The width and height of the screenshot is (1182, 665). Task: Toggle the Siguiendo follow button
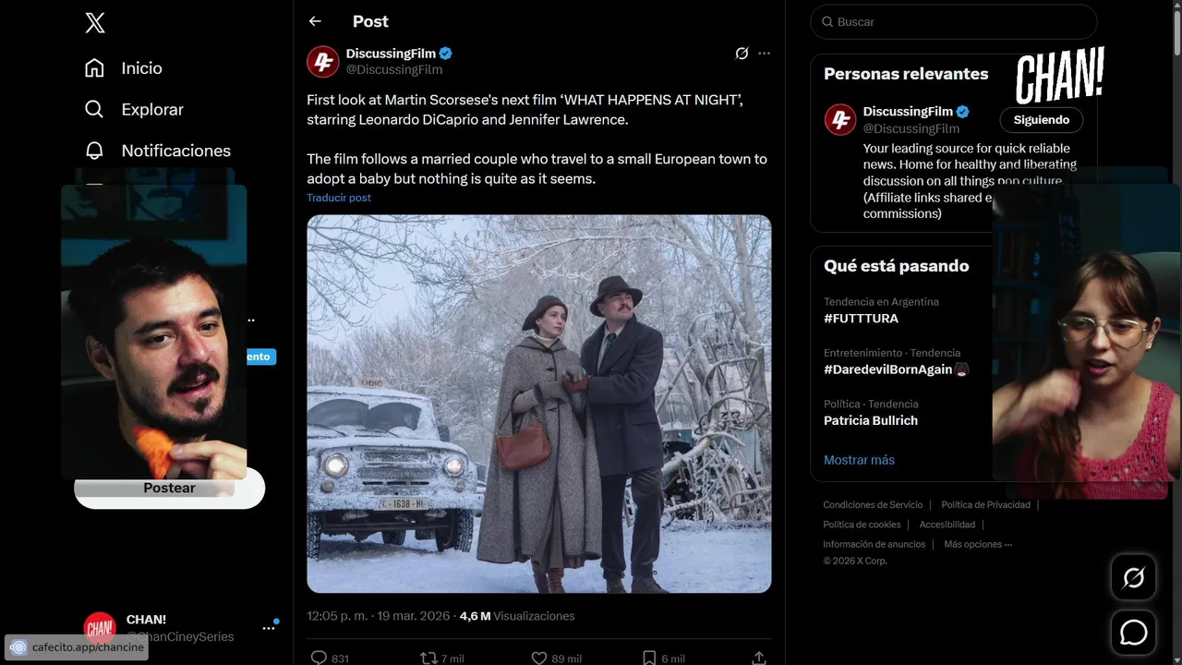(1041, 120)
